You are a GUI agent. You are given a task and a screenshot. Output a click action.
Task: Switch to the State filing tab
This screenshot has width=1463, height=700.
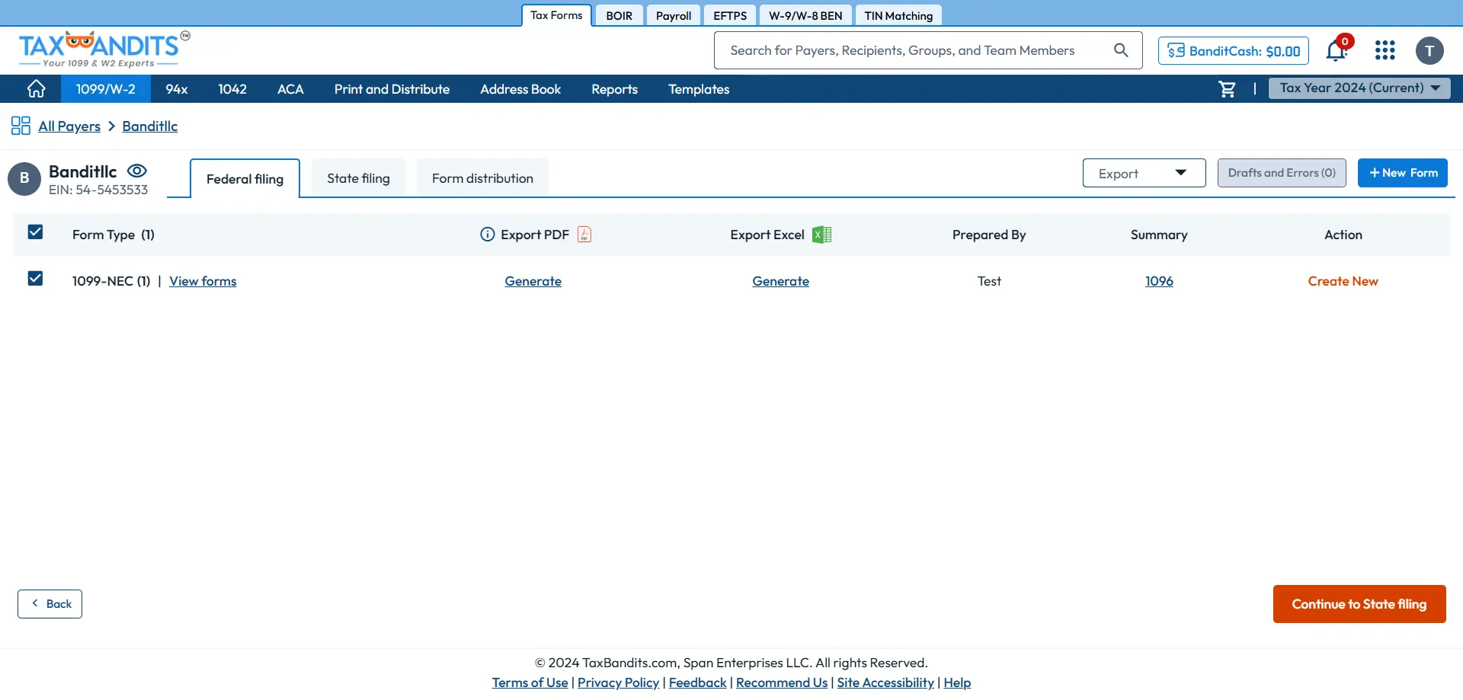(x=358, y=178)
